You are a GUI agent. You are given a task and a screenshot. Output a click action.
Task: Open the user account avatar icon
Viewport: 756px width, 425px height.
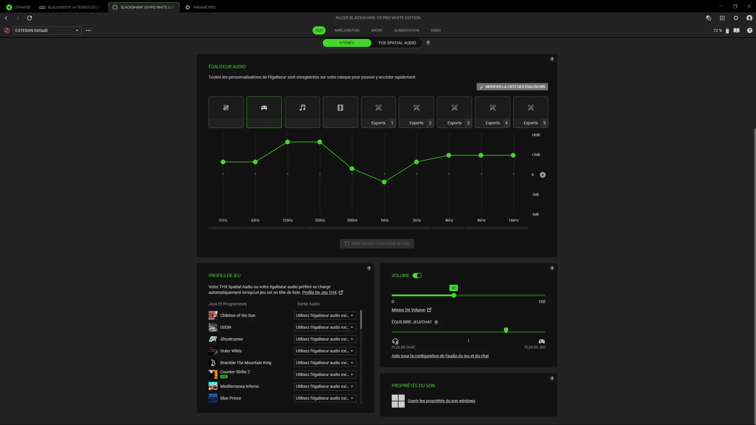click(x=749, y=18)
